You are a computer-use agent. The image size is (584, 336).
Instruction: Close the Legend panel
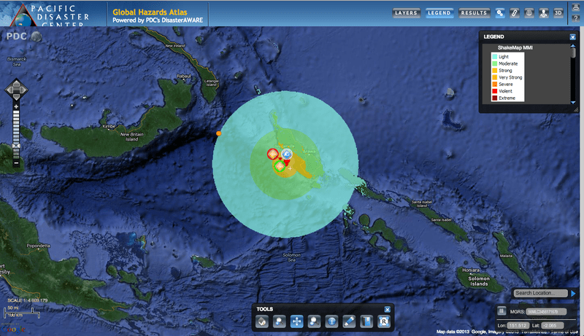click(x=573, y=36)
